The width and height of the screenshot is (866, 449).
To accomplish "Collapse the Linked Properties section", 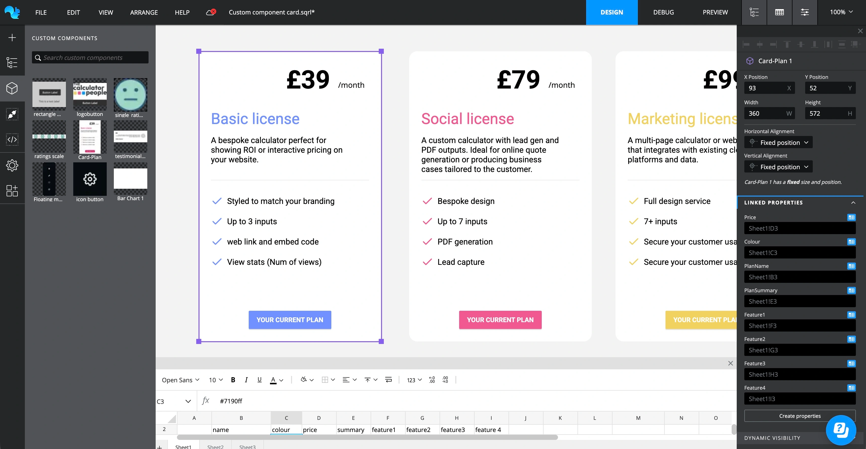I will click(x=853, y=202).
